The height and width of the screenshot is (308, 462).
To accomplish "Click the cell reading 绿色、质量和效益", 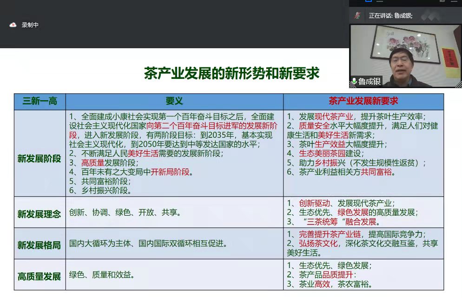I will click(x=102, y=275).
